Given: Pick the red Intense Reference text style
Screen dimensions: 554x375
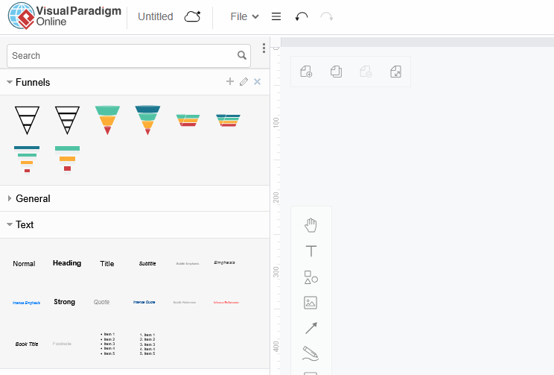Looking at the screenshot, I should 226,303.
